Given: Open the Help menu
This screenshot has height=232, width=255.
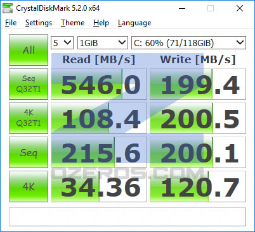Looking at the screenshot, I should point(101,23).
